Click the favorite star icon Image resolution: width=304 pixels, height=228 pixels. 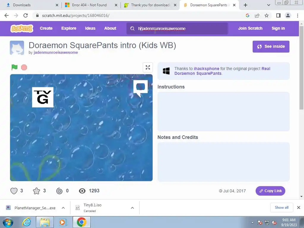[x=37, y=191]
